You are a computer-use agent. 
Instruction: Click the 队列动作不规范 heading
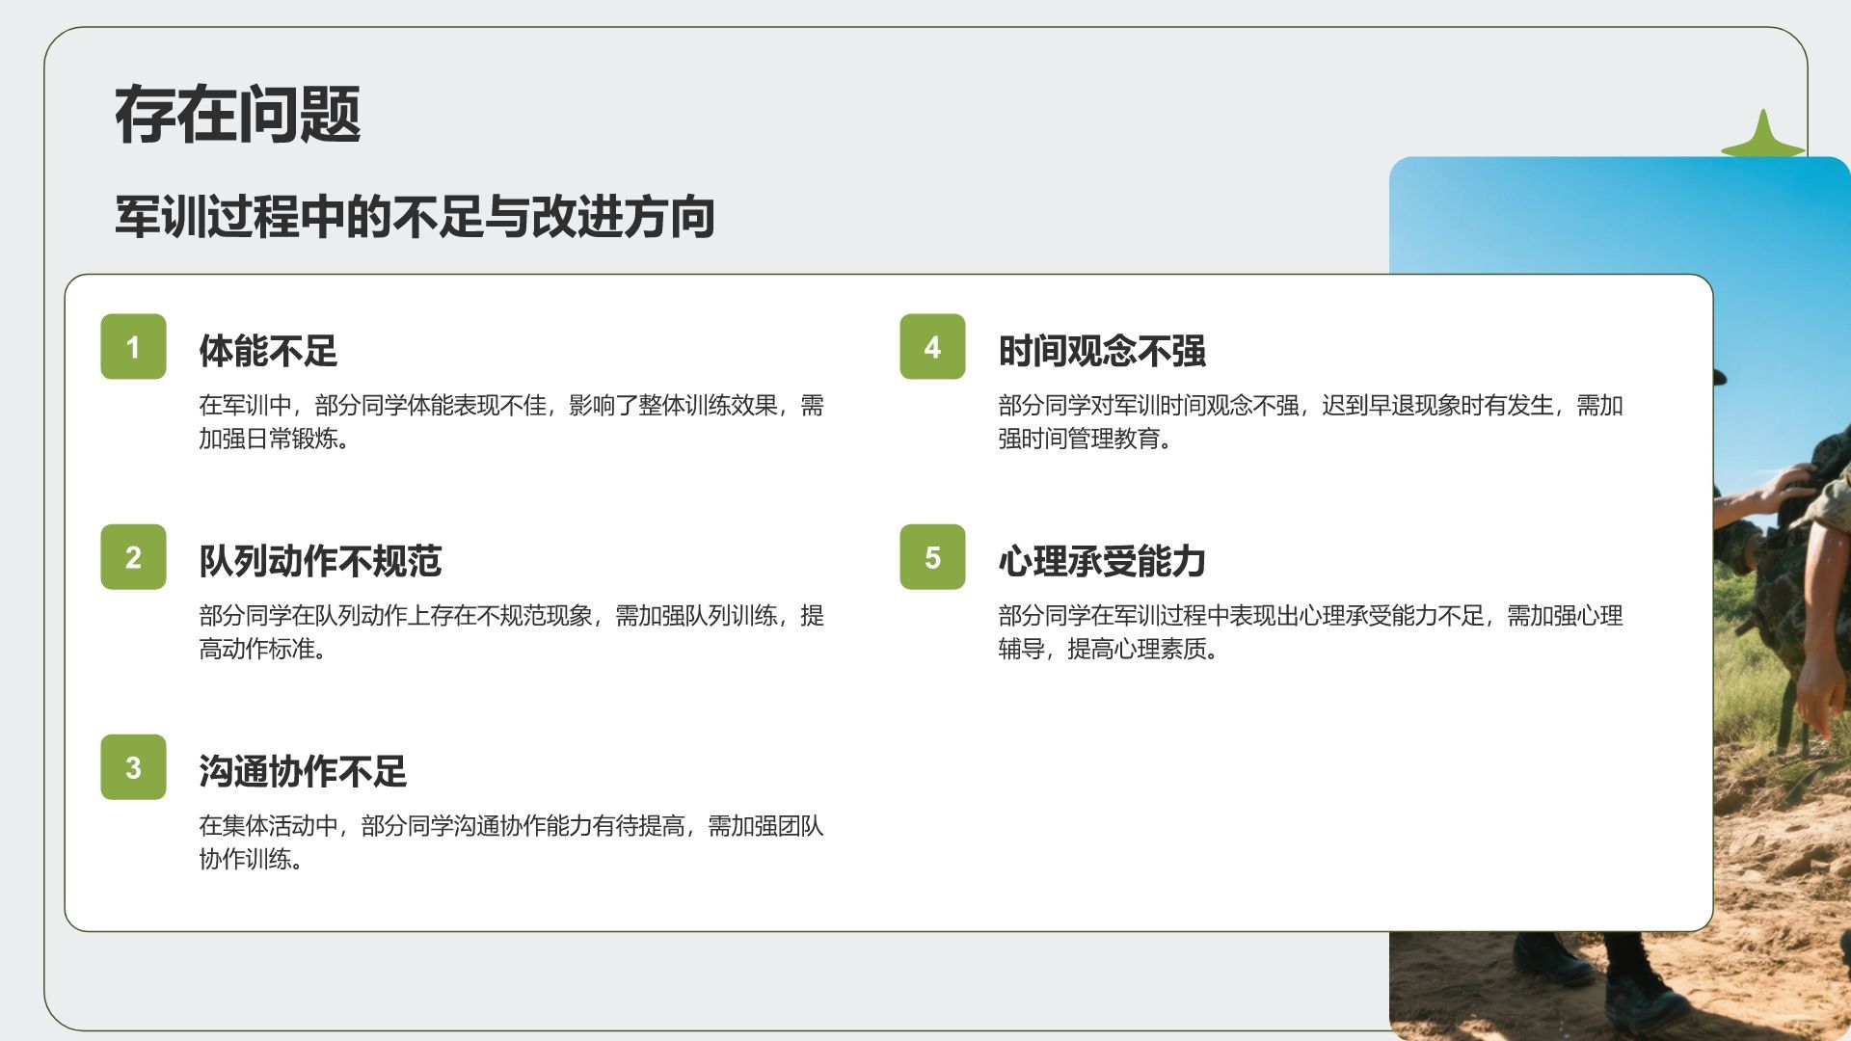[x=320, y=561]
